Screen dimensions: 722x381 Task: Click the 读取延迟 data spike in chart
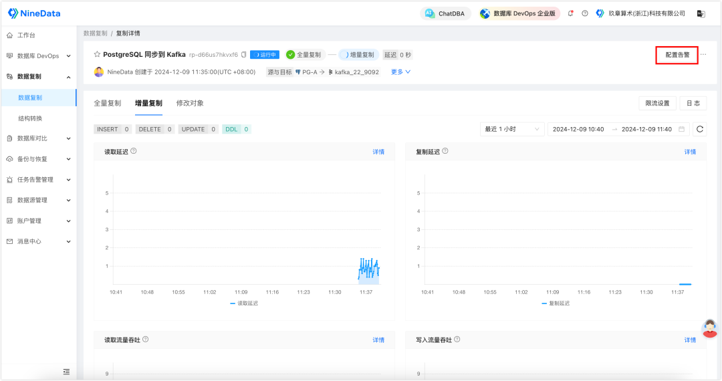point(369,269)
